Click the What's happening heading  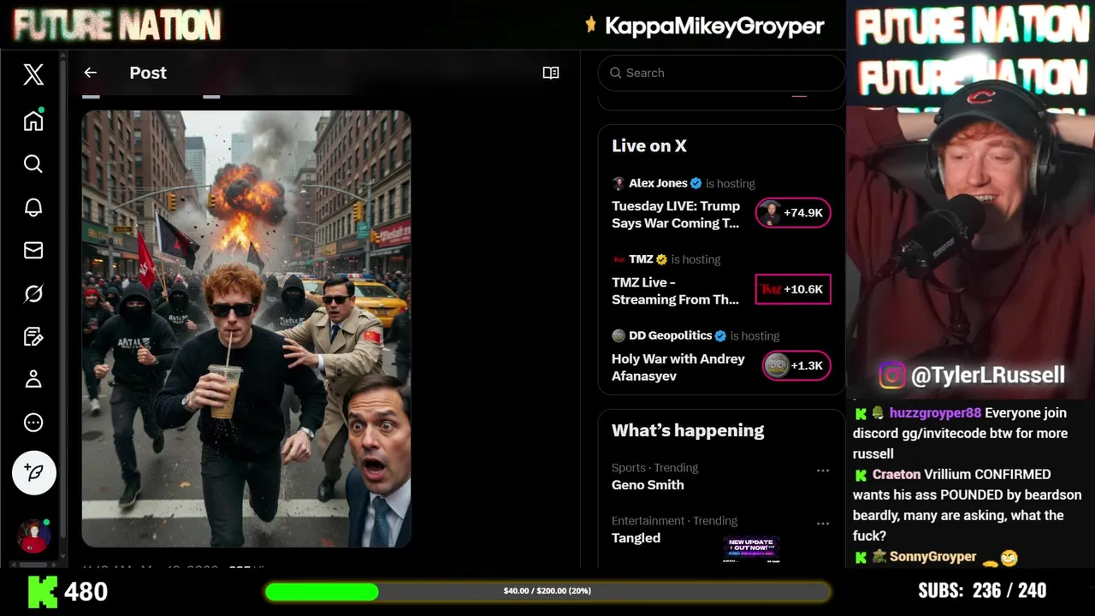click(688, 430)
